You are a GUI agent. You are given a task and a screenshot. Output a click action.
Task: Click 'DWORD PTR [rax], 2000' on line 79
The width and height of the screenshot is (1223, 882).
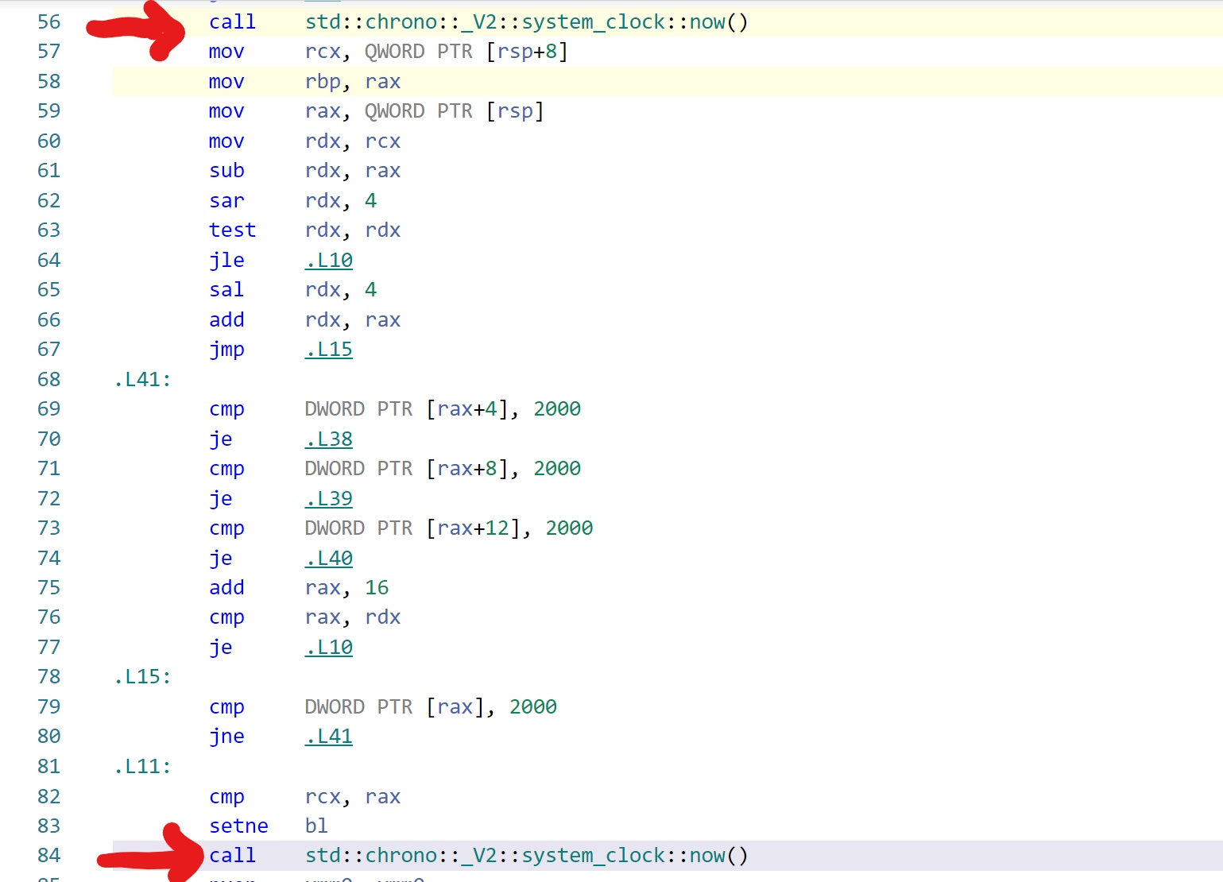432,707
